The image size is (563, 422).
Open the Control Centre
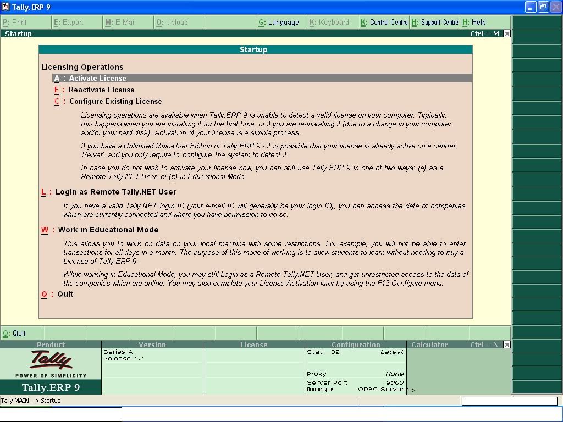384,22
